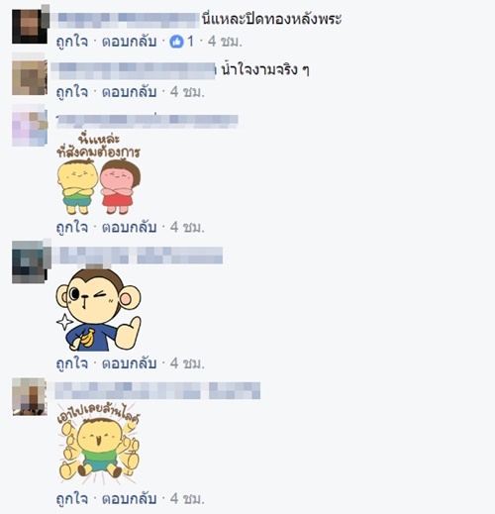Open first commenter's dark profile picture

pyautogui.click(x=30, y=27)
